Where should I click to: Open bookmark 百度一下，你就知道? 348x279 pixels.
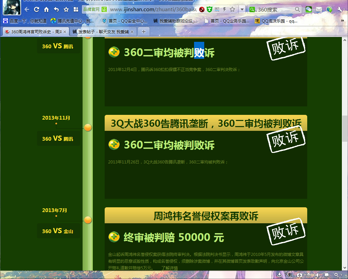[25, 21]
